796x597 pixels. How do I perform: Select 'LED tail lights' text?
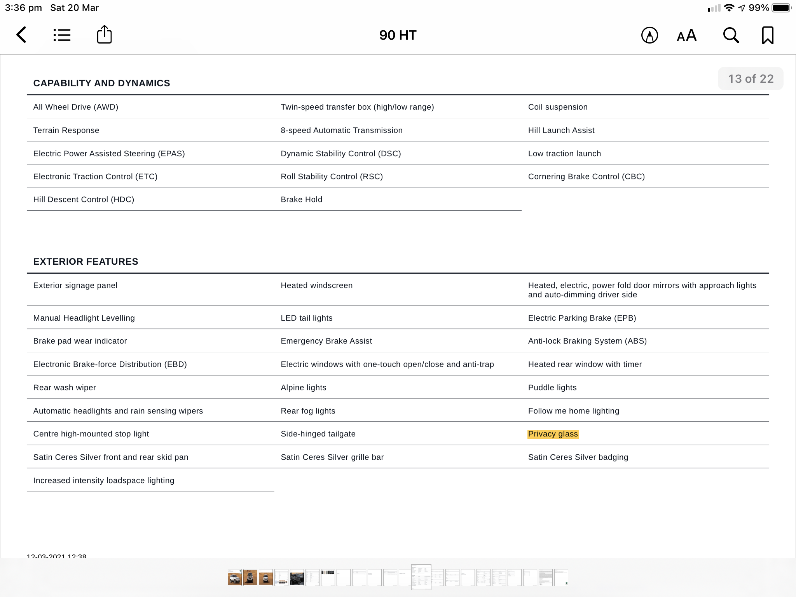(307, 318)
